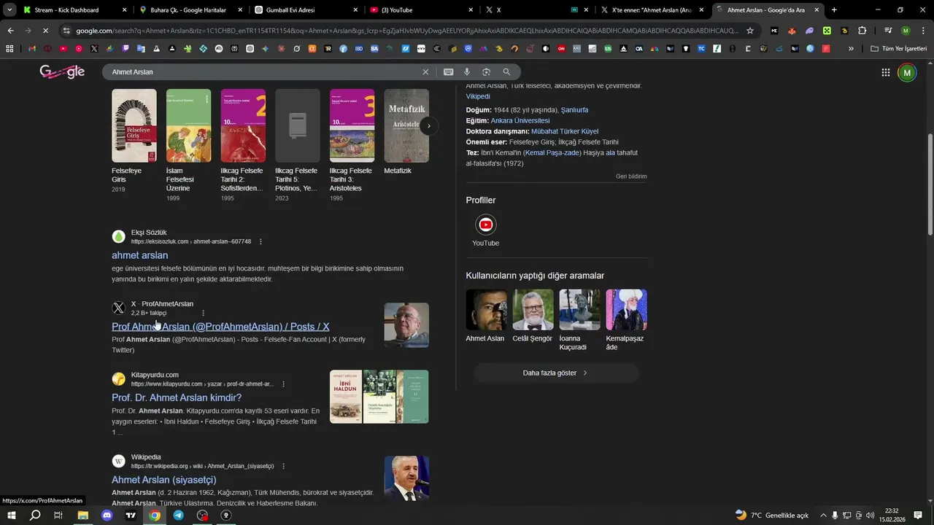Open Ahmet Arslan (siyasetçi) Wikipedia link

pos(164,480)
